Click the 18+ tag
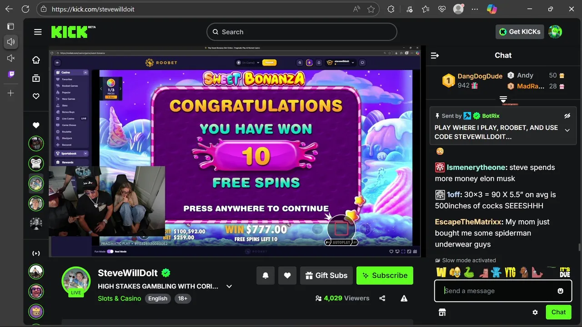 coord(183,298)
